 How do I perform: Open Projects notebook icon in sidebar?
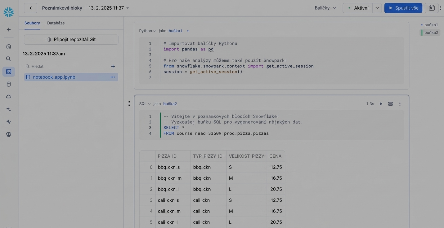click(9, 72)
